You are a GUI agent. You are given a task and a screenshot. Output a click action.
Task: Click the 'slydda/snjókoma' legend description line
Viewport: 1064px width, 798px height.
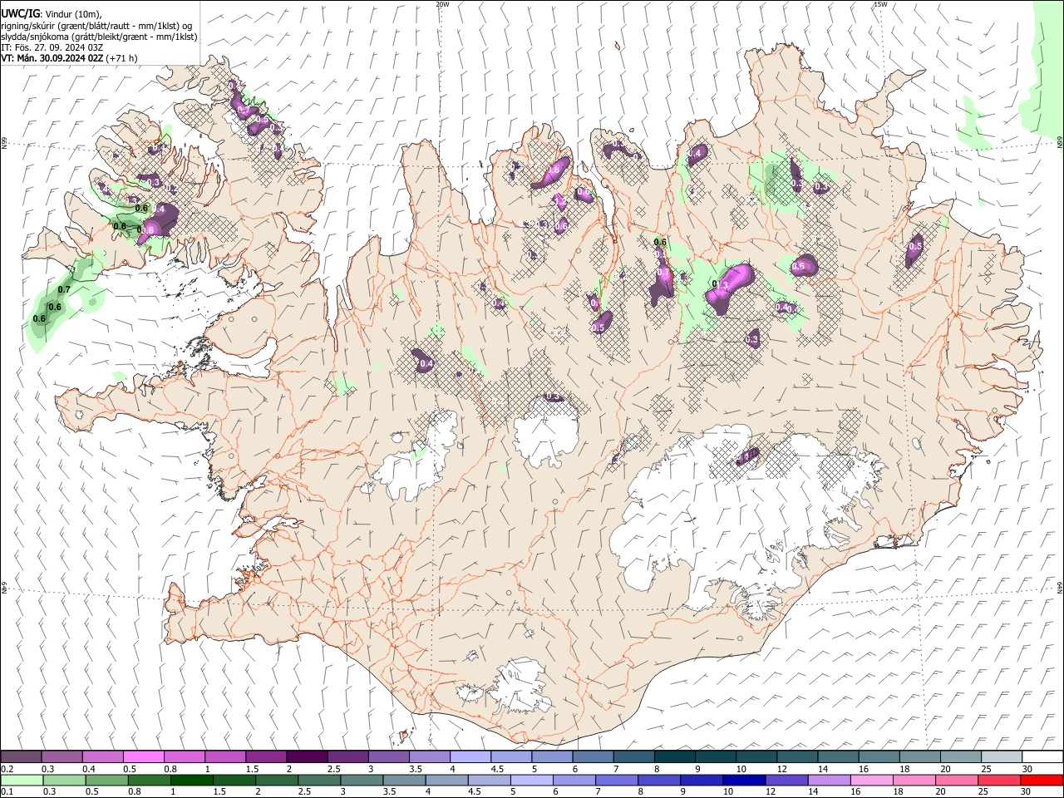(x=99, y=37)
